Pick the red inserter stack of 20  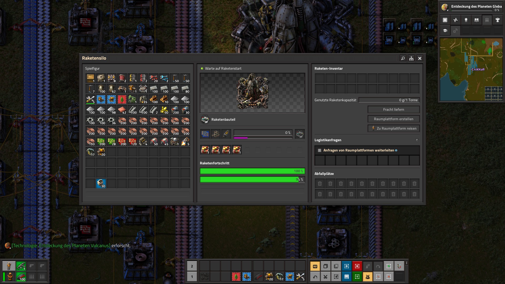point(153,78)
